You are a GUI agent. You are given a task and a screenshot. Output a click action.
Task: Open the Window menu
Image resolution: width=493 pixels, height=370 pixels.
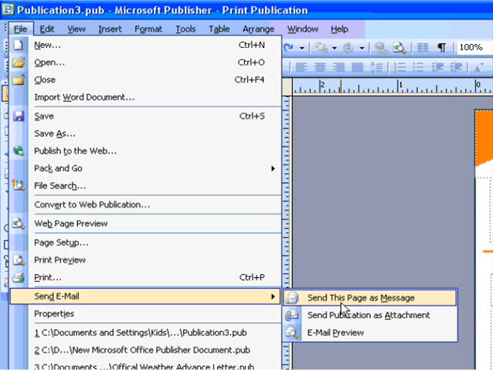302,29
